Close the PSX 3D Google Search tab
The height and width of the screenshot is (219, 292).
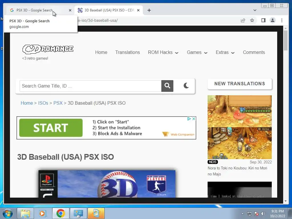point(70,10)
